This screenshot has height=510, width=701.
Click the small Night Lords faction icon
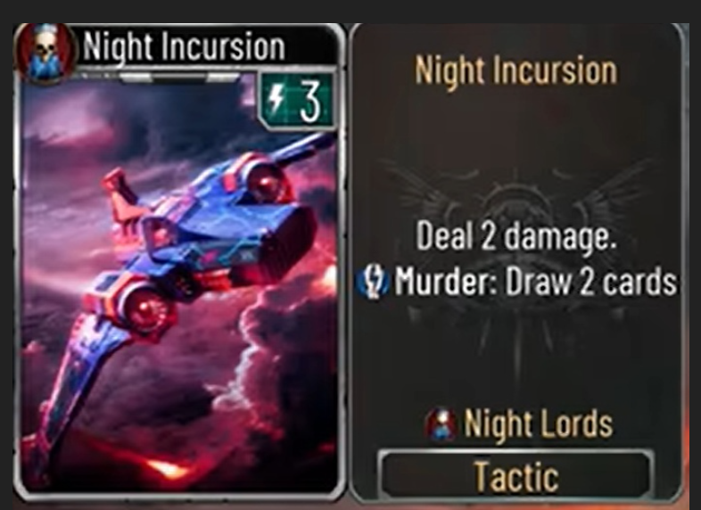tap(442, 425)
